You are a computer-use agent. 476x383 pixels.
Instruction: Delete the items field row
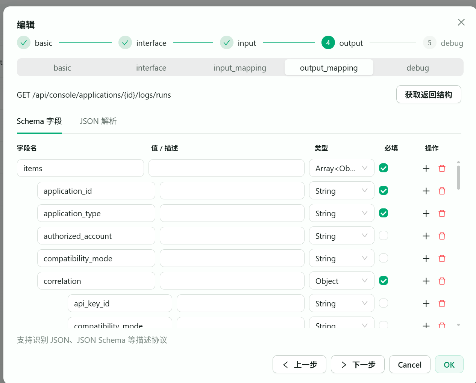point(442,168)
